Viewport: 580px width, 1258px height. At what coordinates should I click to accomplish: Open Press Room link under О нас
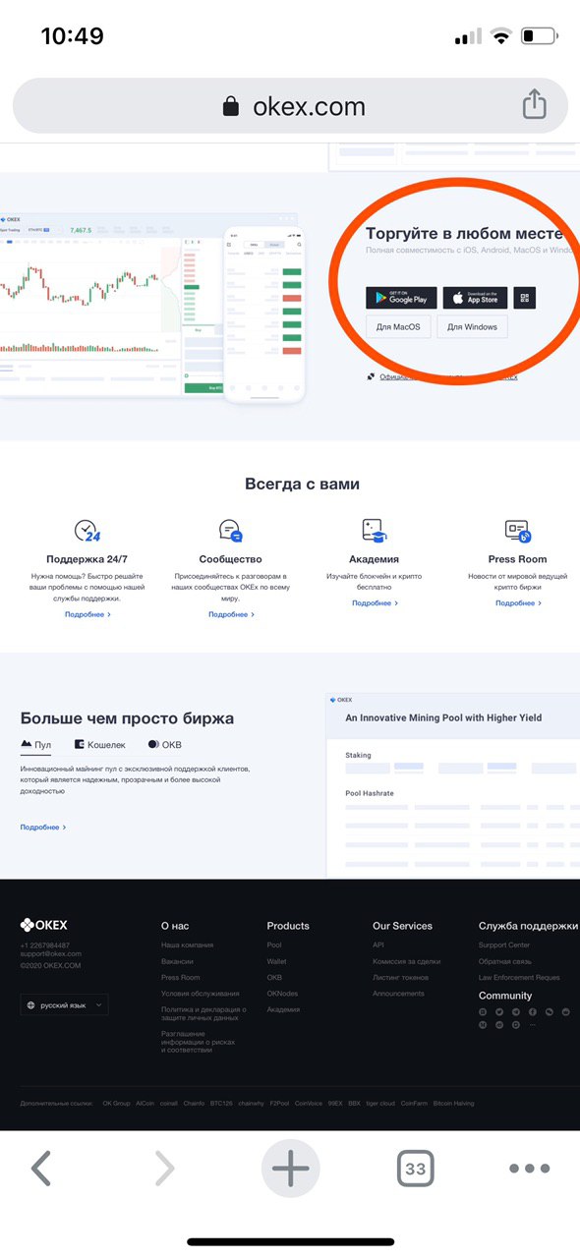pos(180,977)
